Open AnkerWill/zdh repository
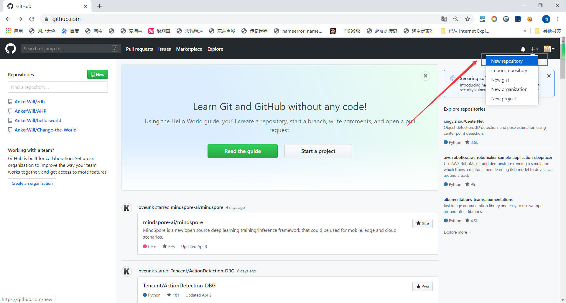566x303 pixels. [x=30, y=101]
